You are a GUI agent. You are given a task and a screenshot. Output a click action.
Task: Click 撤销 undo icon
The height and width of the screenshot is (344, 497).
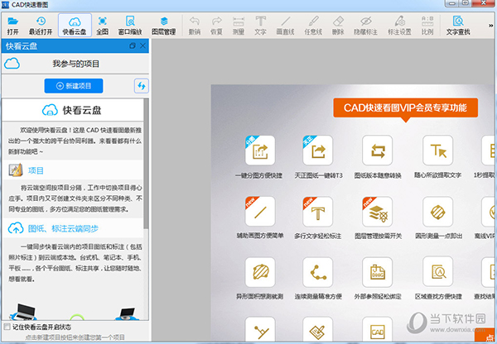coord(195,26)
